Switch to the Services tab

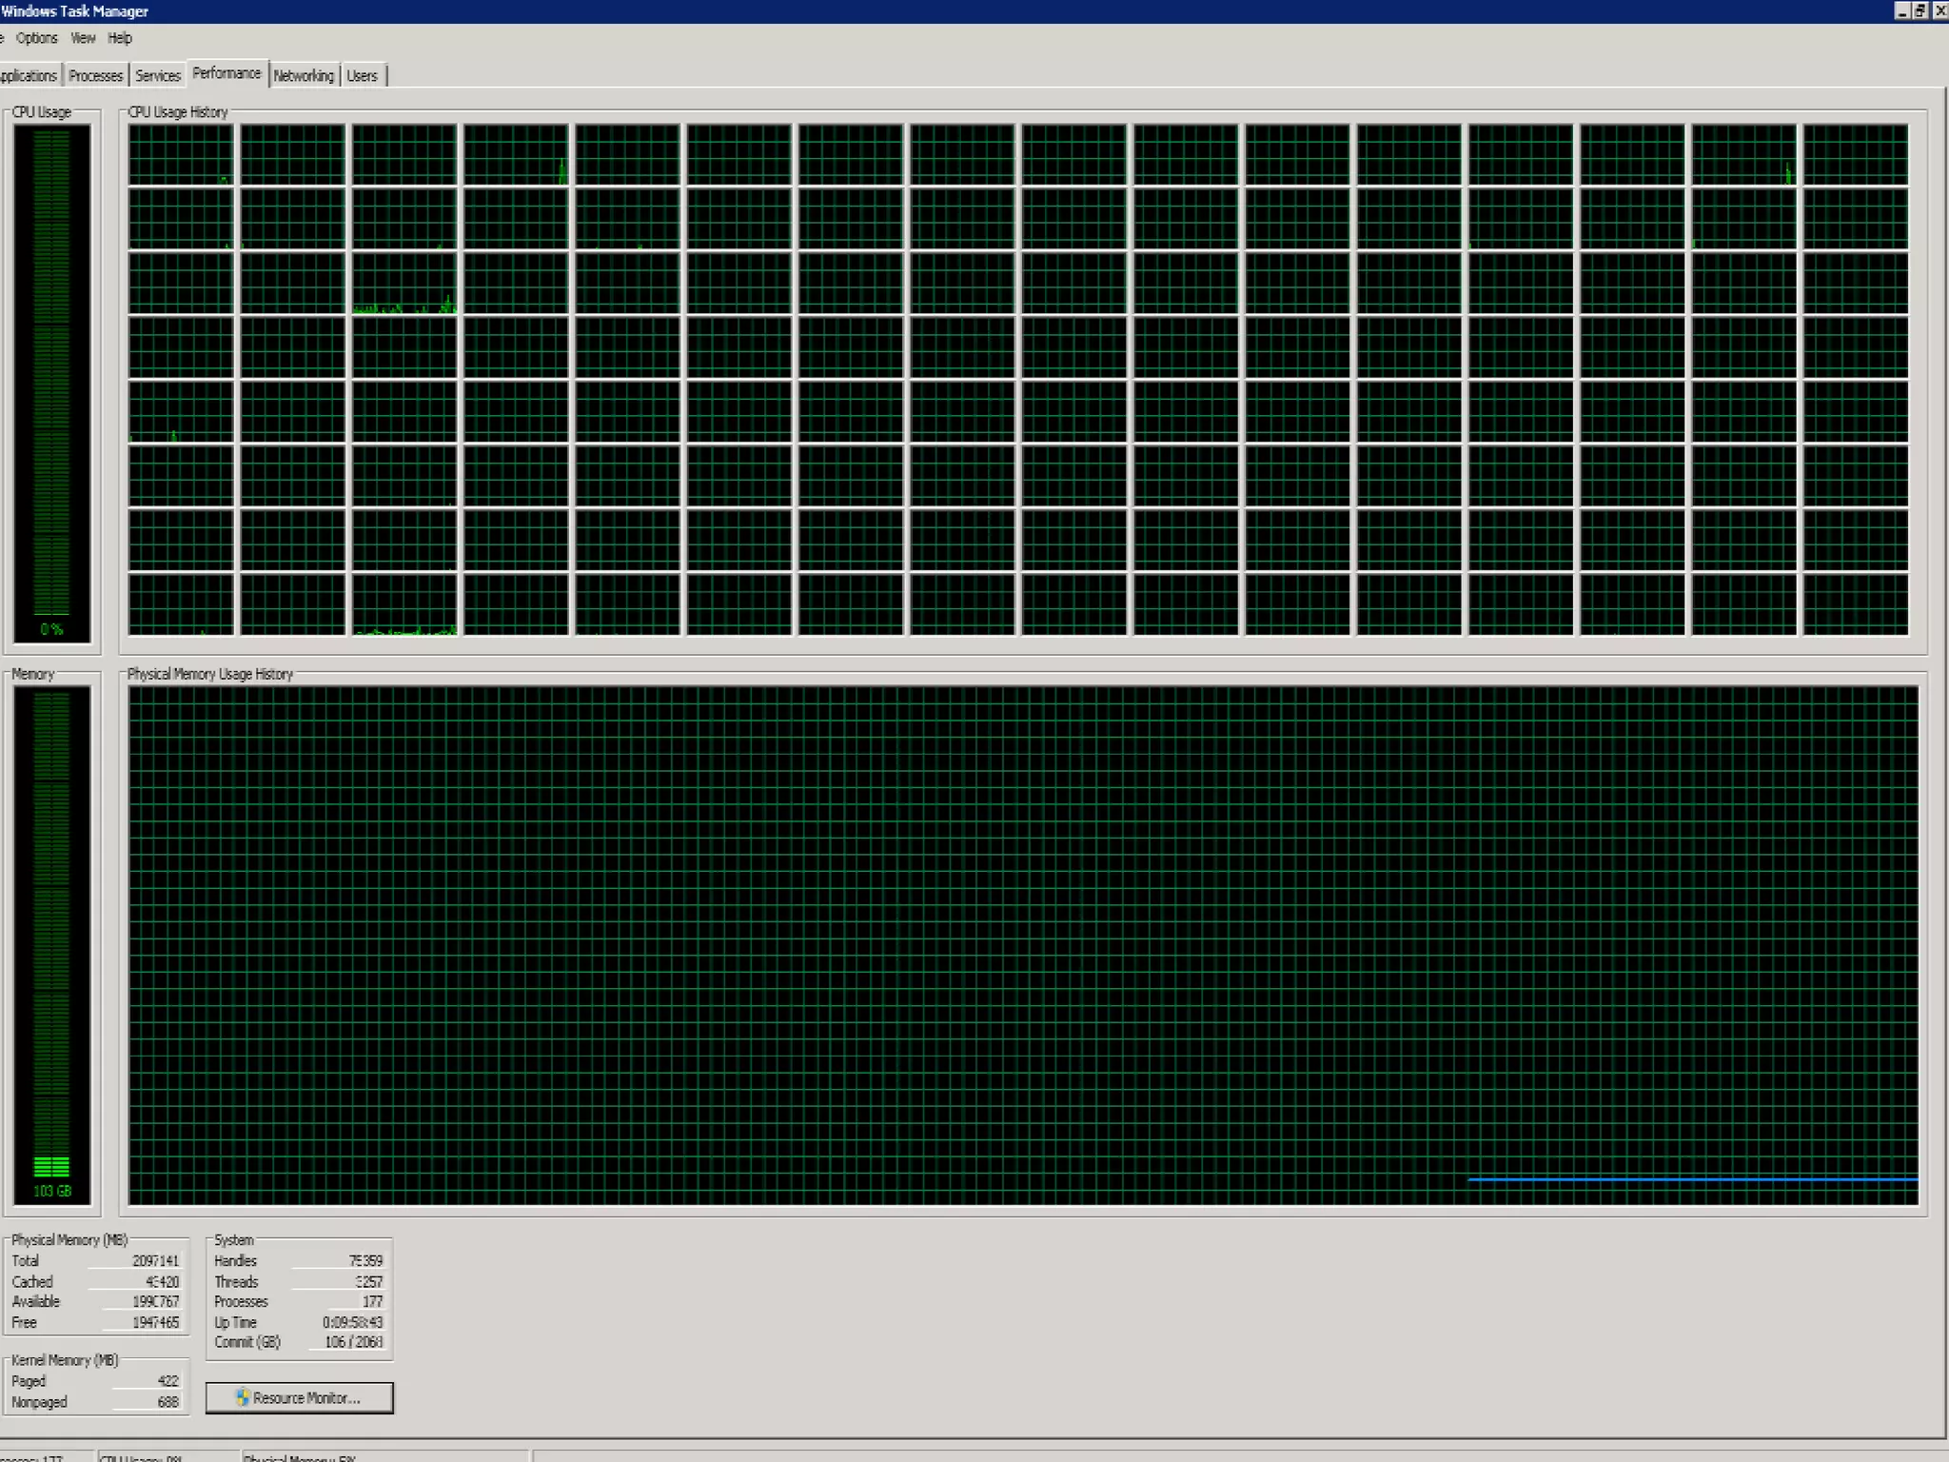click(x=157, y=76)
